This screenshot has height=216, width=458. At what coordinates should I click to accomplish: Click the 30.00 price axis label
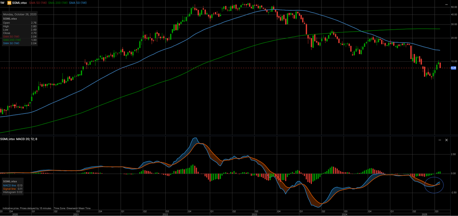(454, 24)
